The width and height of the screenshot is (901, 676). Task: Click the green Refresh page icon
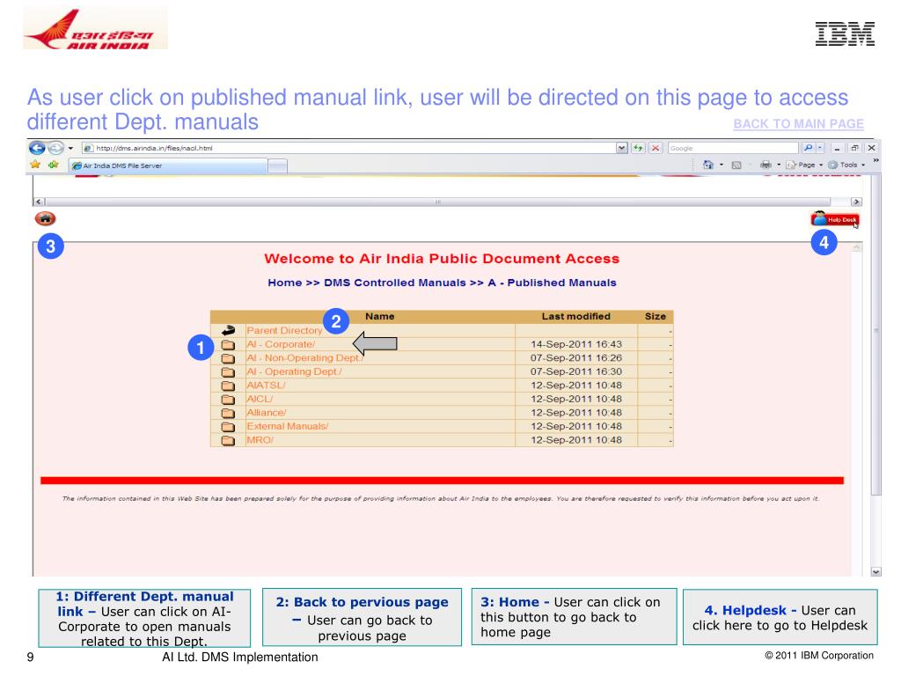tap(639, 148)
